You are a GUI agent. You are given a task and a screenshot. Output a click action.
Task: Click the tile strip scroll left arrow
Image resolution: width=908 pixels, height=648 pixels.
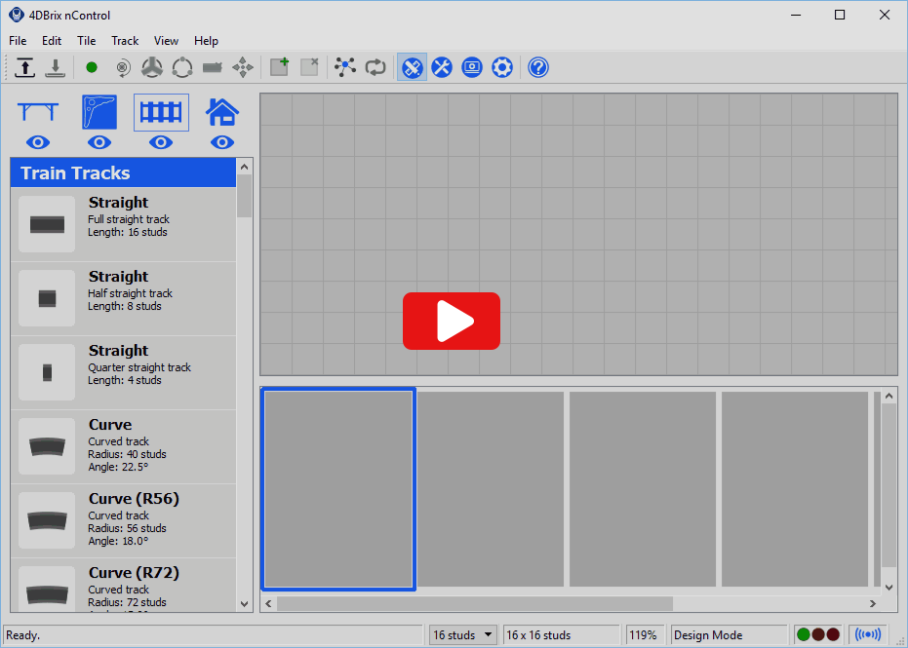pyautogui.click(x=268, y=603)
